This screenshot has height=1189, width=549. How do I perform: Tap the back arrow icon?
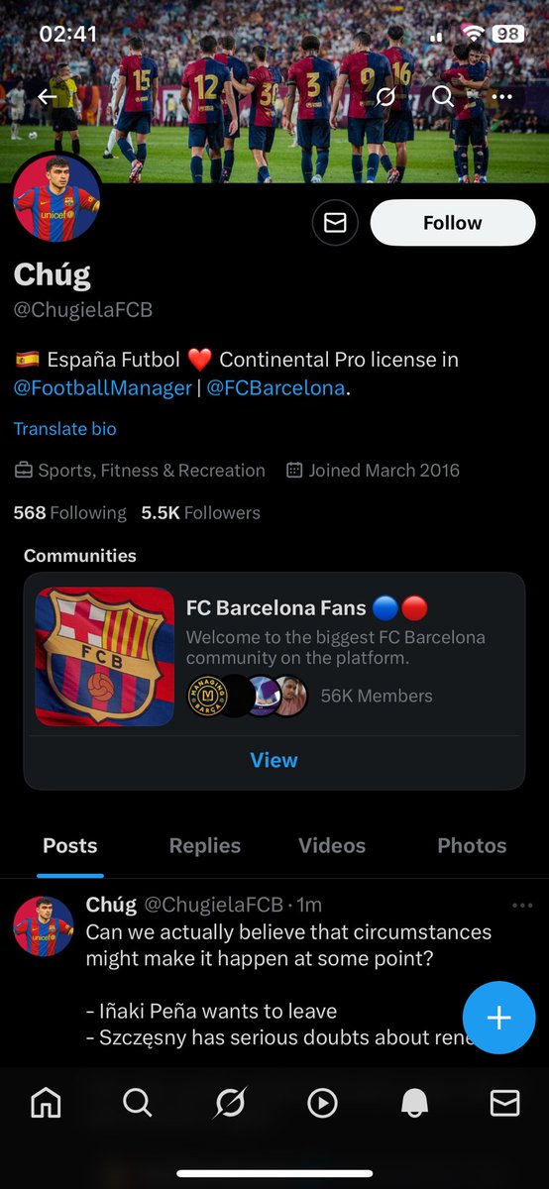[x=47, y=97]
